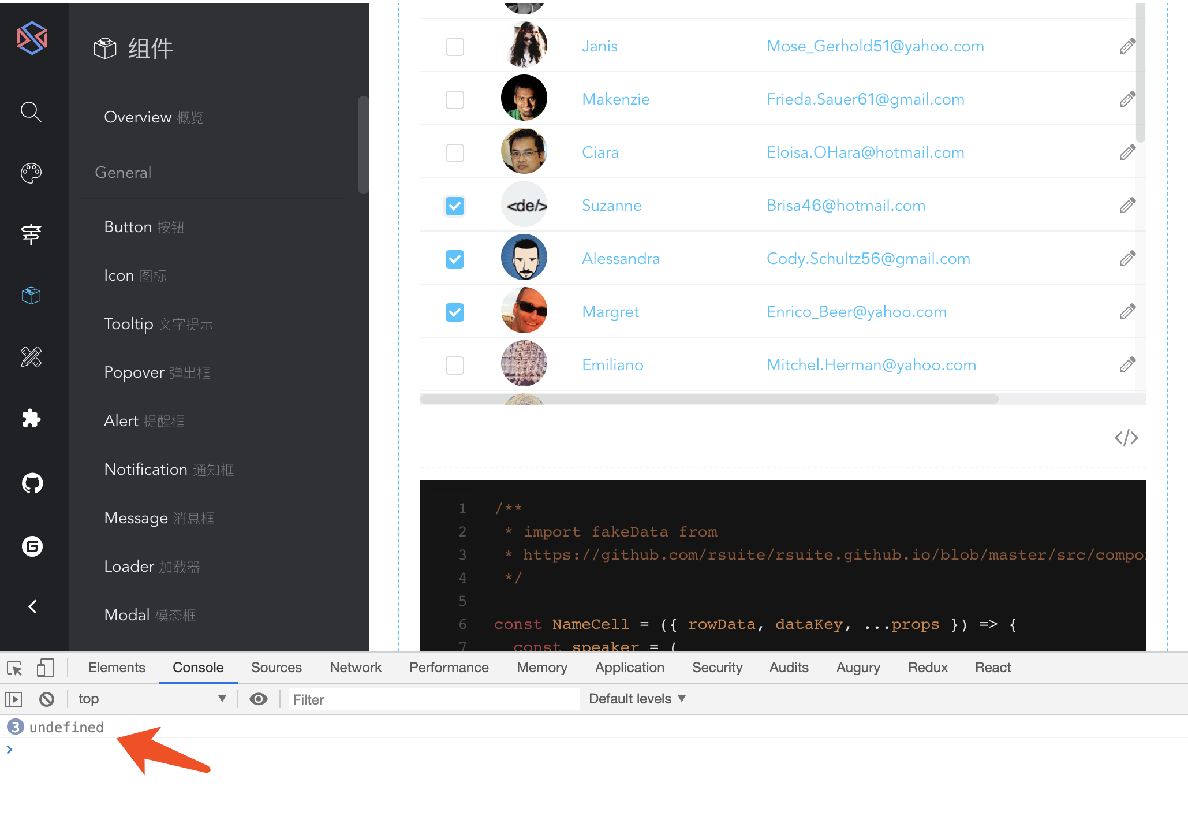Click the Mose_Gerhold51@yahoo.com email link
This screenshot has height=827, width=1188.
click(x=875, y=46)
